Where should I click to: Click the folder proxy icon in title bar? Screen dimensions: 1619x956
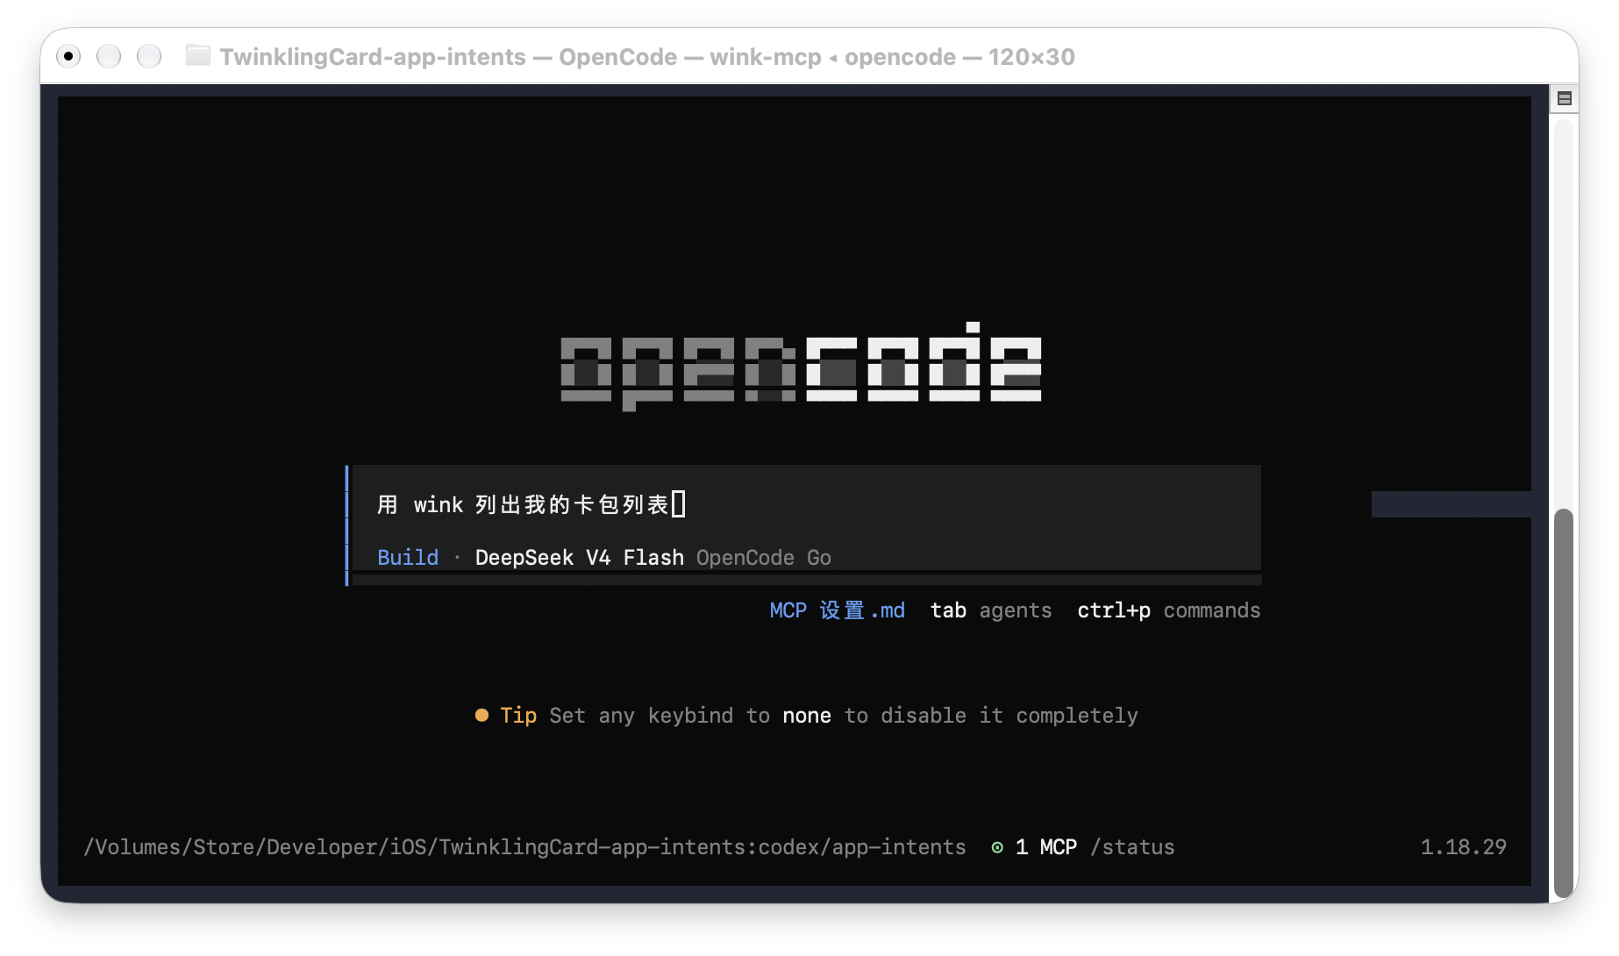pos(198,56)
